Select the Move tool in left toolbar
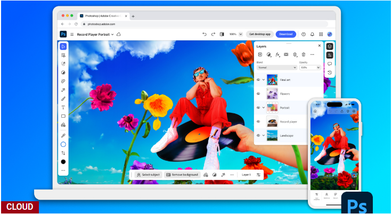The width and height of the screenshot is (392, 214). (x=63, y=46)
